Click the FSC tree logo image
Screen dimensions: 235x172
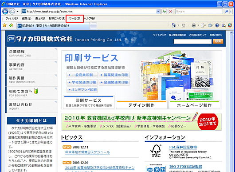tap(156, 151)
